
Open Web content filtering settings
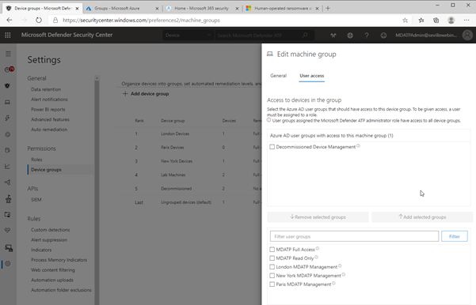click(x=53, y=270)
